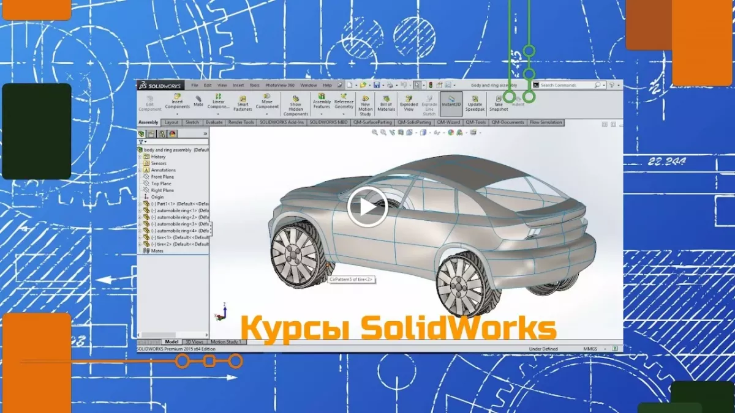Switch to the Flow Simulation tab
The height and width of the screenshot is (413, 735).
coord(545,122)
